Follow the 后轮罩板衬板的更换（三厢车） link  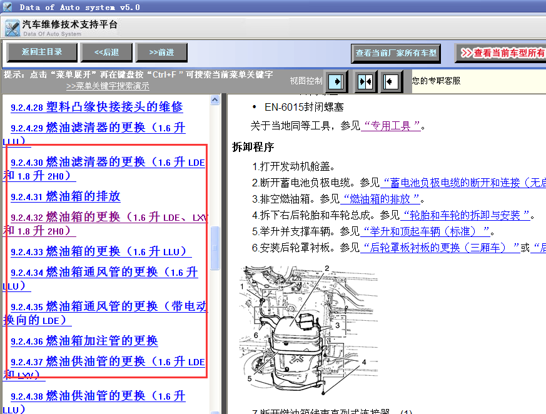(x=440, y=248)
